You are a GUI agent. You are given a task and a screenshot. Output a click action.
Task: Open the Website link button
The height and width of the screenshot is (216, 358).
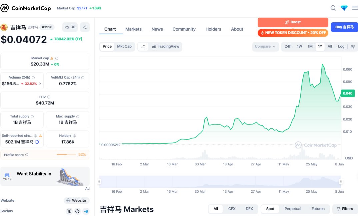(76, 200)
